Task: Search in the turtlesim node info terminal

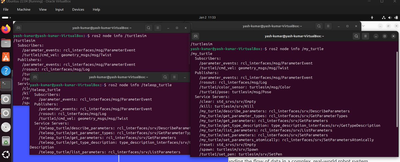Action: click(148, 28)
